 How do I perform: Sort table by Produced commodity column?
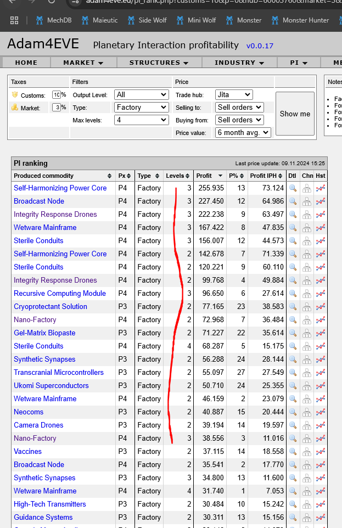63,176
